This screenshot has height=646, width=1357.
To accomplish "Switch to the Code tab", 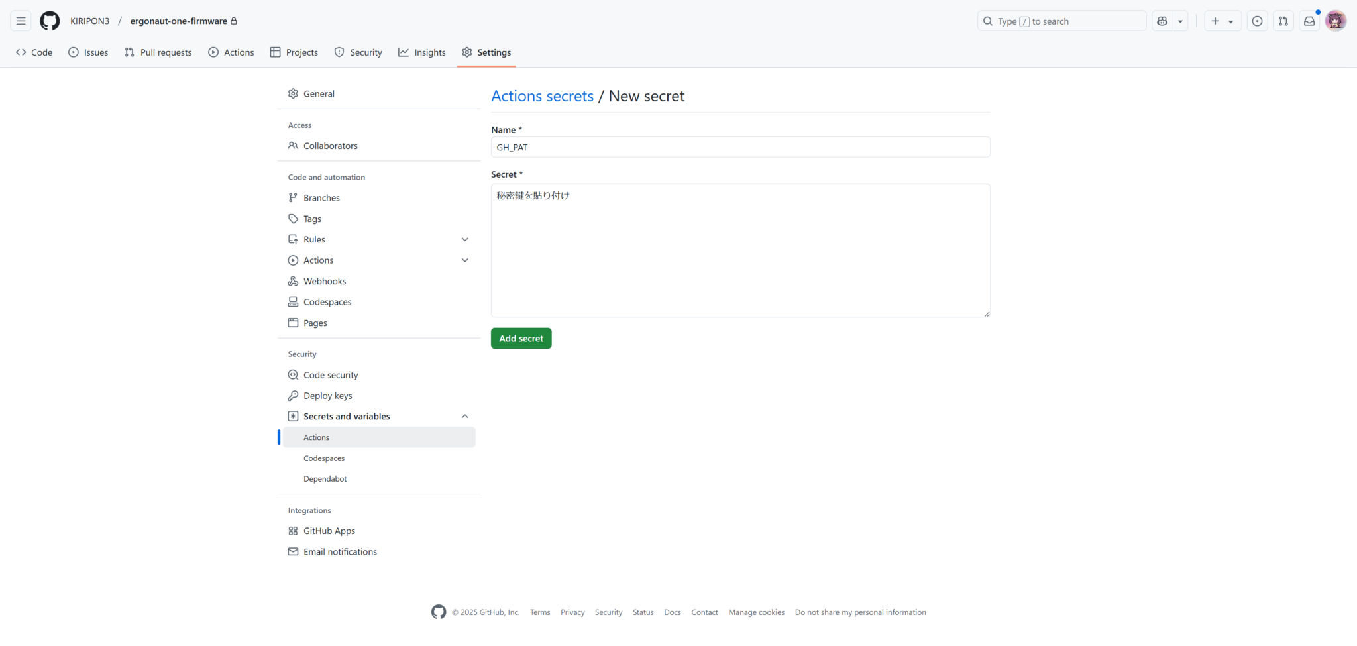I will (34, 52).
